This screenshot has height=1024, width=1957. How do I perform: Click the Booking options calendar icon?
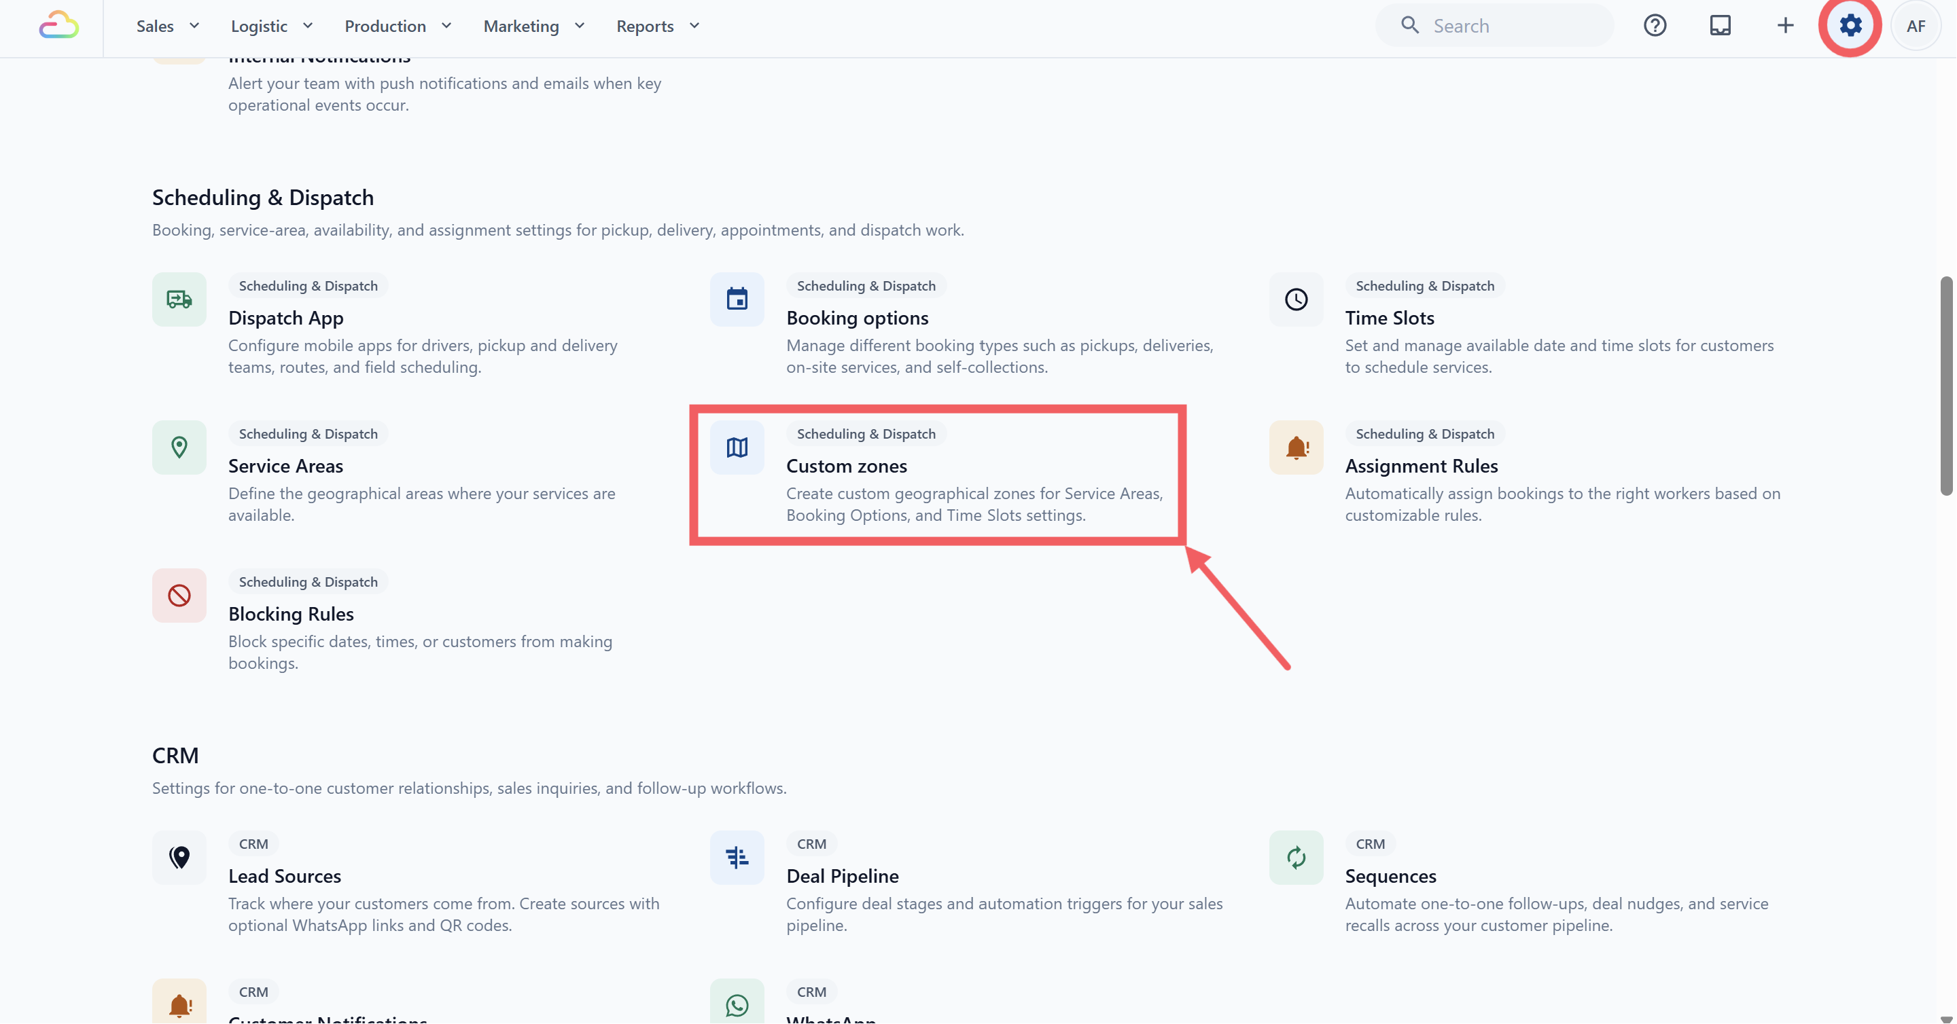pyautogui.click(x=737, y=299)
